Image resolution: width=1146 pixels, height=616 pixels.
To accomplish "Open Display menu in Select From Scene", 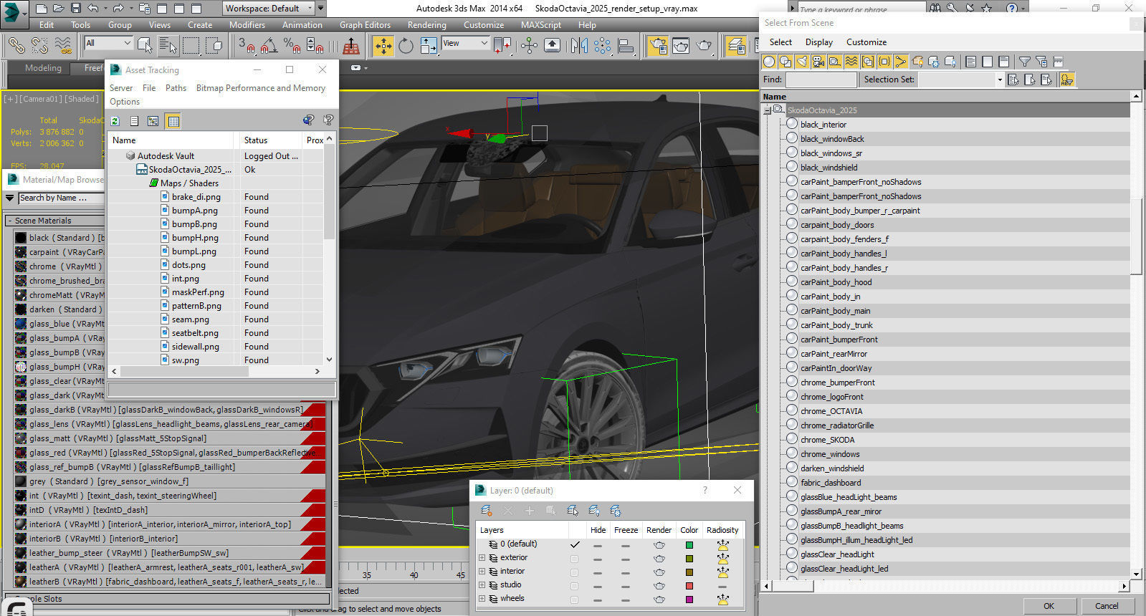I will coord(819,42).
